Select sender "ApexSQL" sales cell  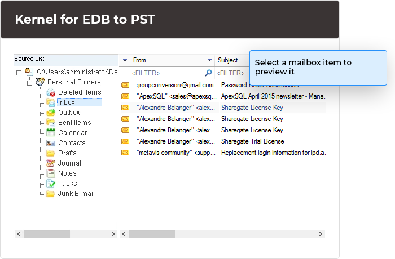click(x=176, y=96)
